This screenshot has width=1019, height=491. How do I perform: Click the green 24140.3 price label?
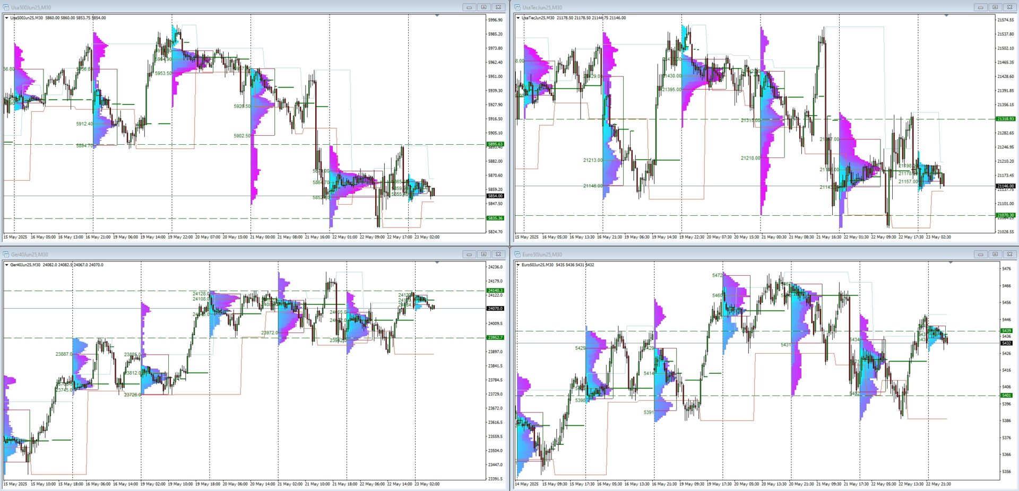tap(495, 291)
